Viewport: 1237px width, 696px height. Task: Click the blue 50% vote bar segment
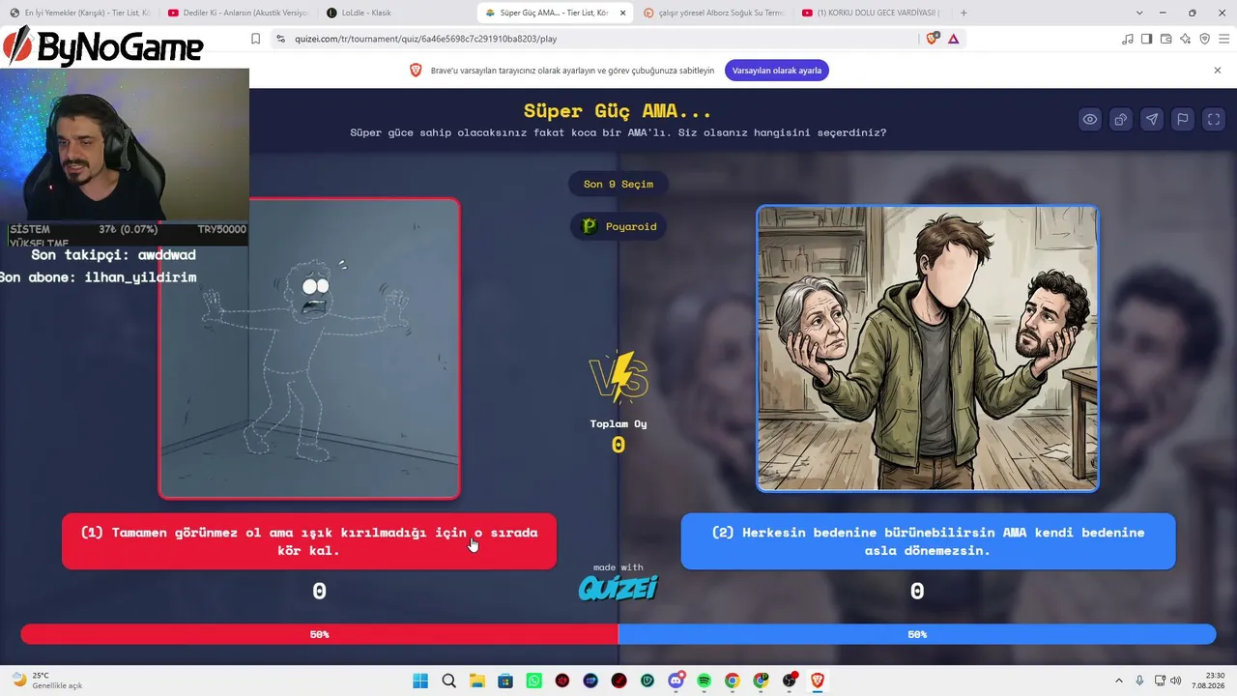(x=917, y=634)
